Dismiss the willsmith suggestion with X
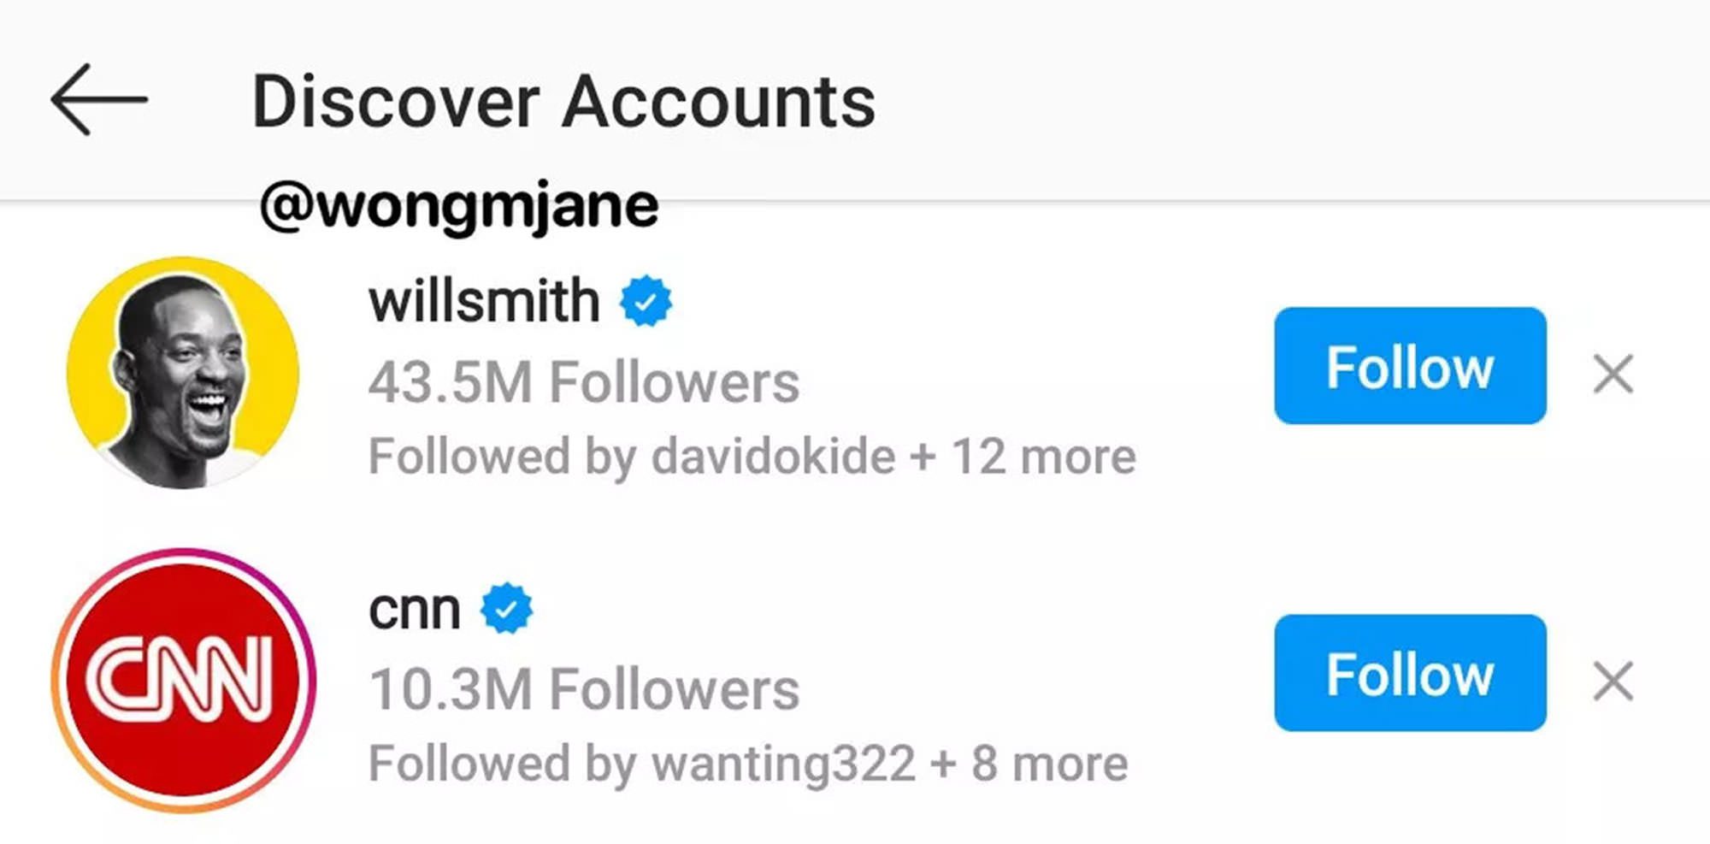Screen dimensions: 1710x844 coord(1613,374)
